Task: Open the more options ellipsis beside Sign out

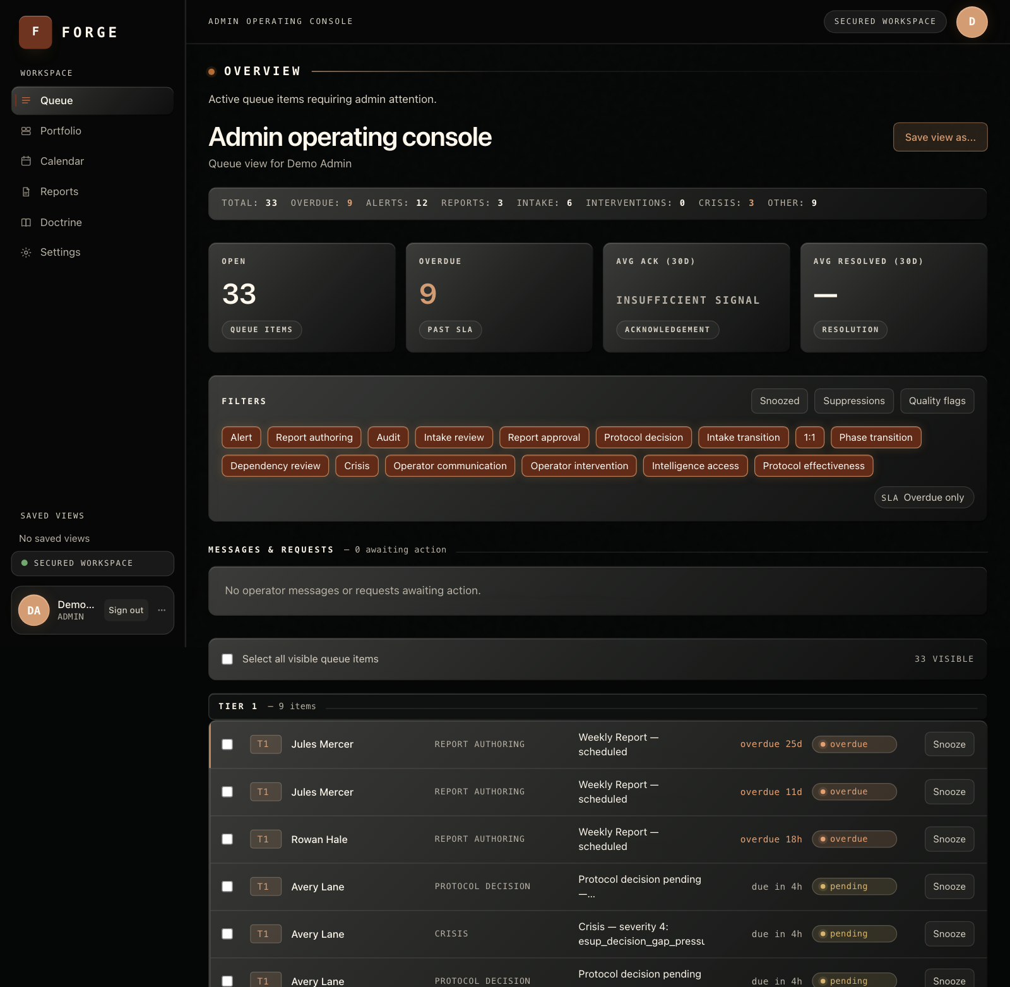Action: 162,610
